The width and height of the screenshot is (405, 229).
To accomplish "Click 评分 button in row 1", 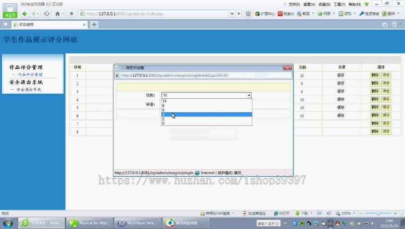I will point(386,75).
